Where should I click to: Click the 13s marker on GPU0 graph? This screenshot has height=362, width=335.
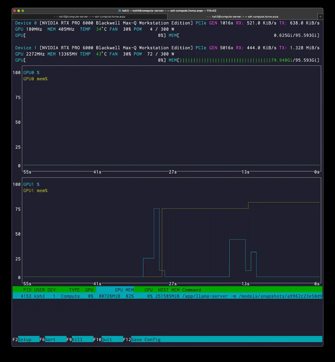coord(245,172)
